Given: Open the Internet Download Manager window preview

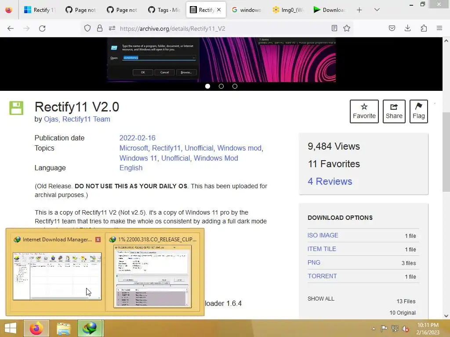Looking at the screenshot, I should tap(57, 276).
